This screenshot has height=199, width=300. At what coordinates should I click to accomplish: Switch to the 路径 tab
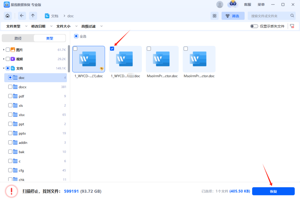point(18,38)
